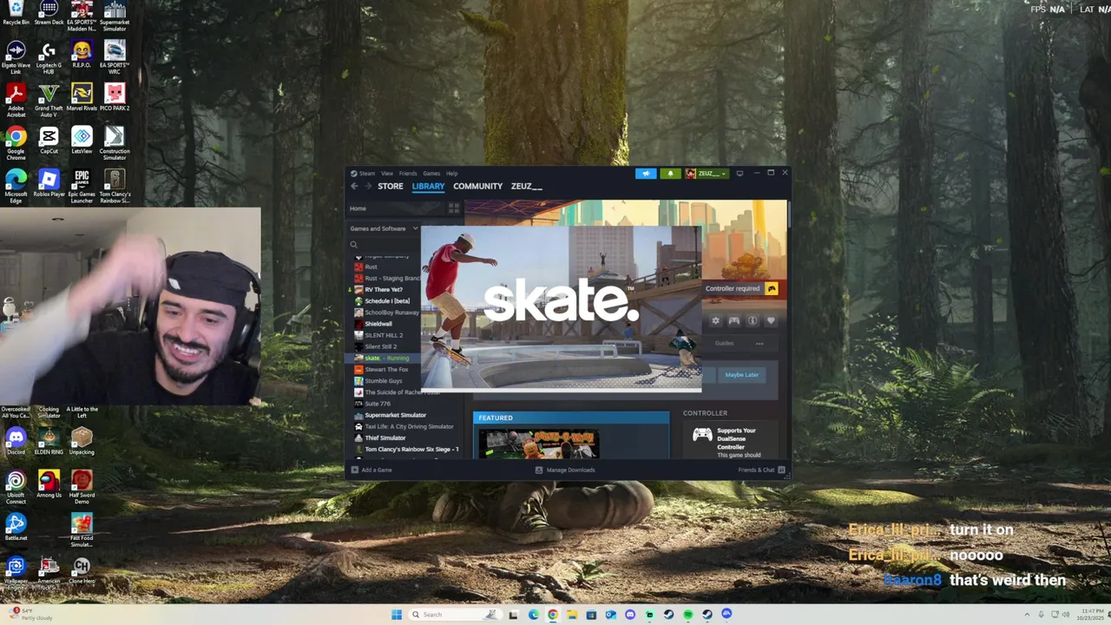Open Elgato Wave Link desktop shortcut
This screenshot has width=1111, height=625.
coord(16,56)
